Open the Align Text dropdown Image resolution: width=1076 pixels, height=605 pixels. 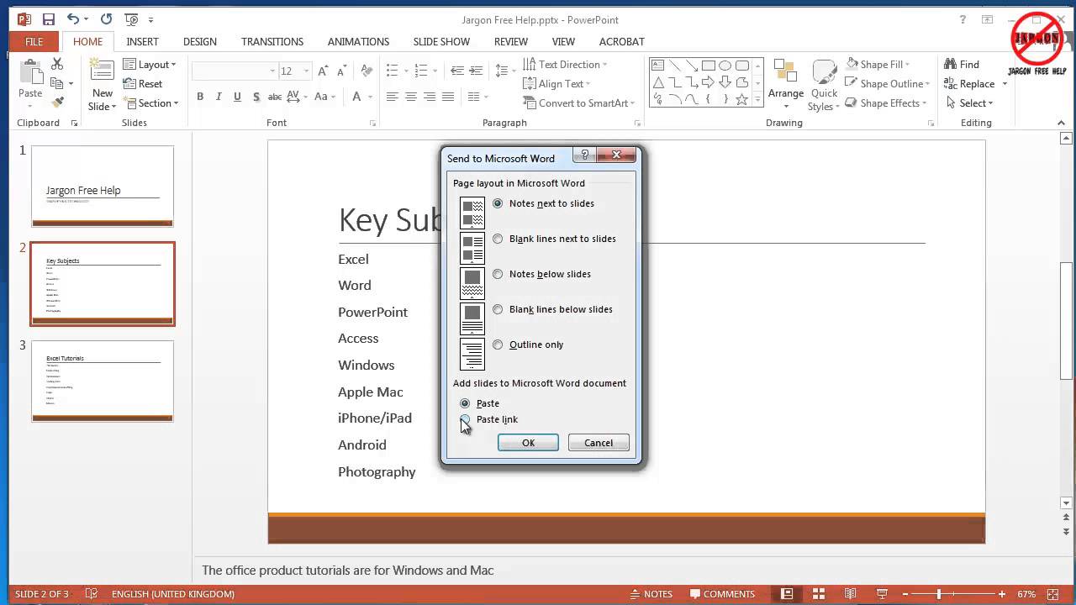tap(556, 84)
